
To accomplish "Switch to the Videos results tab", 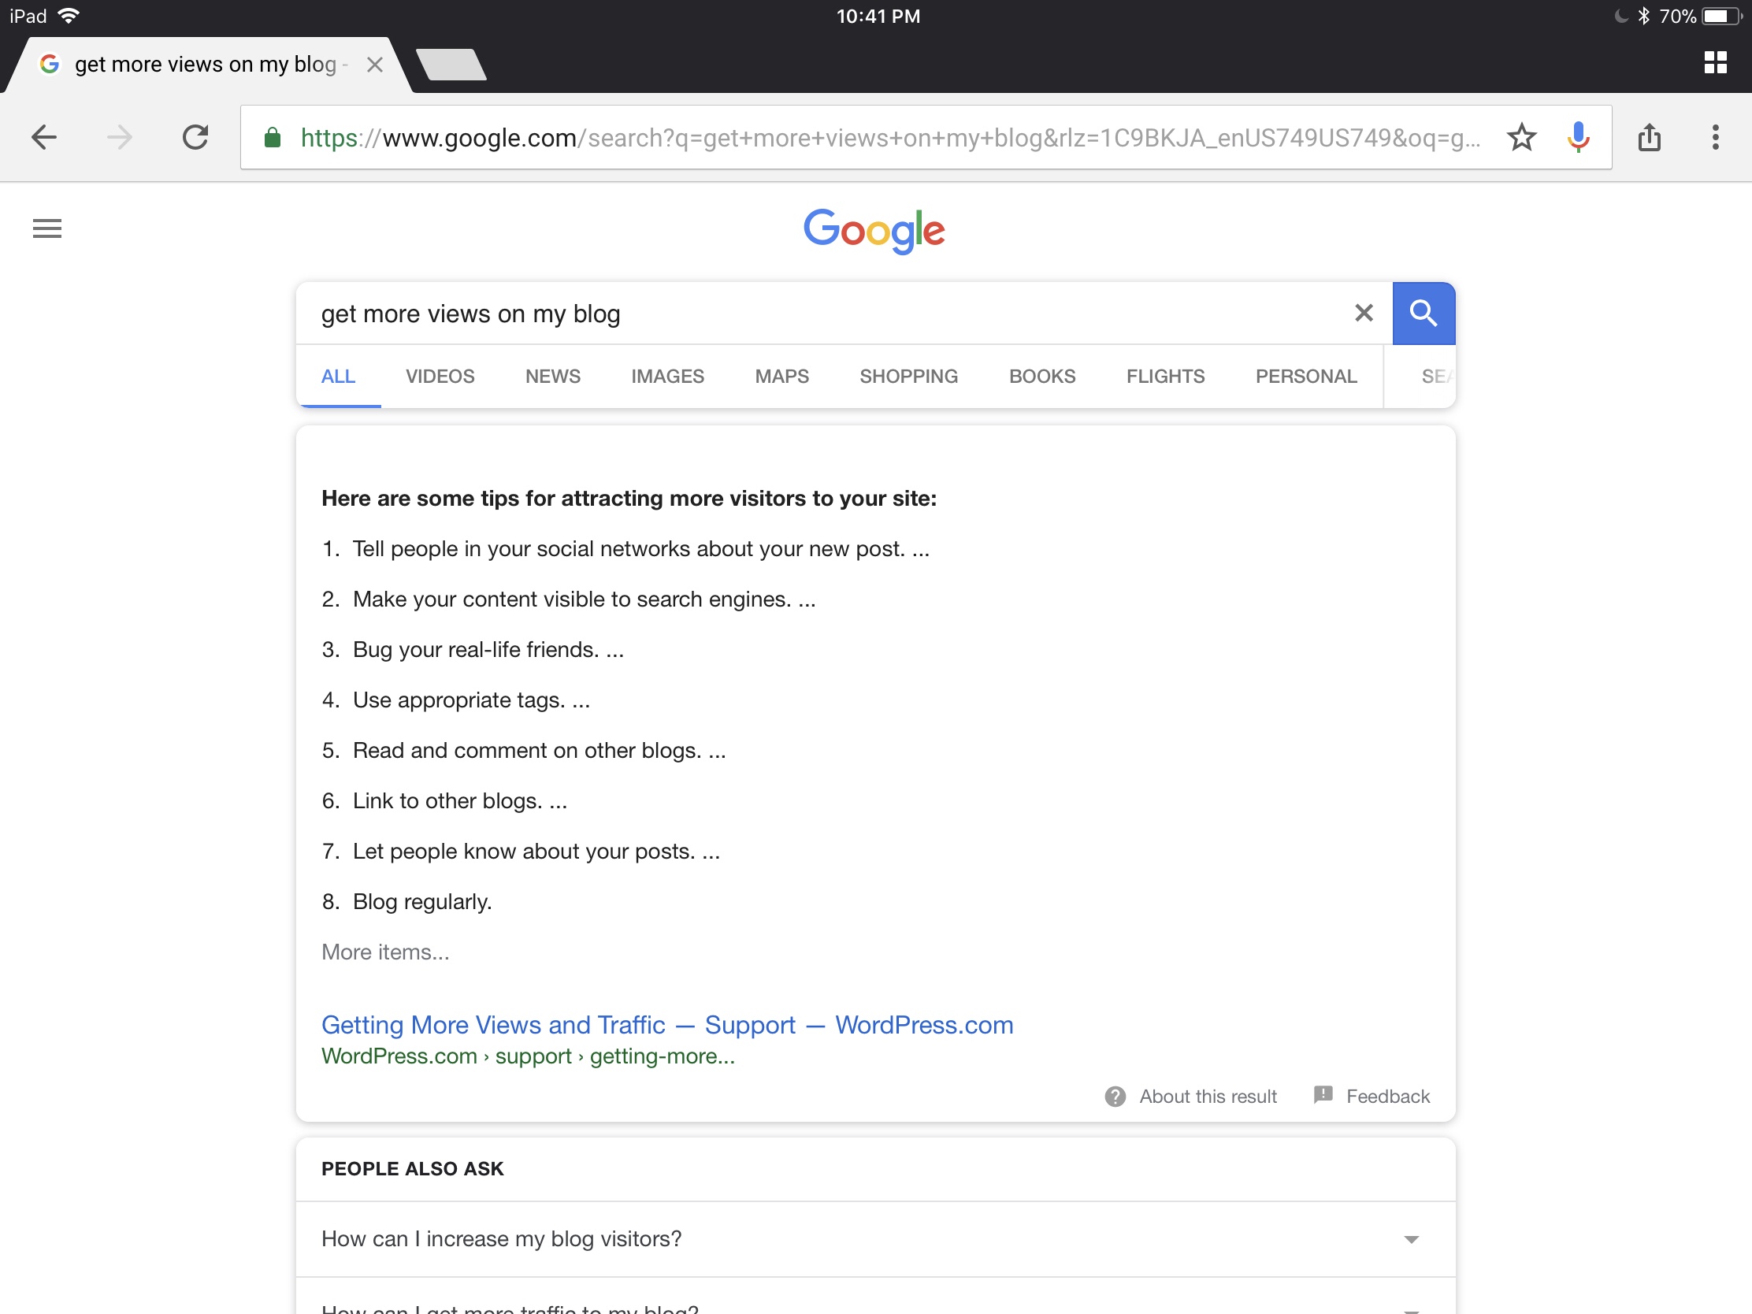I will coord(440,377).
